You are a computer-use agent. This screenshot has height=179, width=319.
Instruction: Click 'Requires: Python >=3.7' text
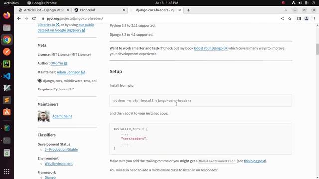click(x=56, y=89)
